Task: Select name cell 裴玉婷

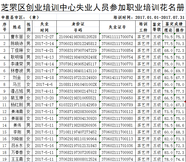Action: (17, 98)
